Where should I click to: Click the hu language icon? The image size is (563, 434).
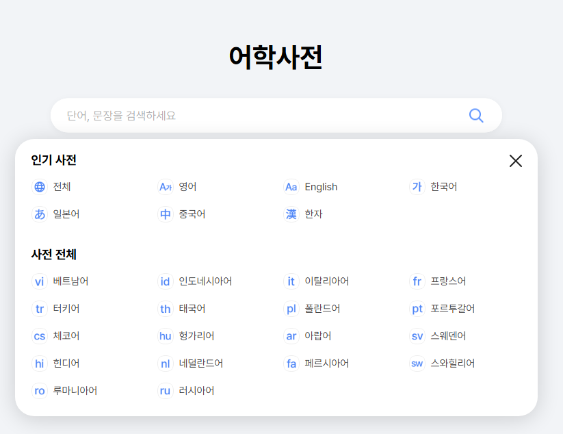coord(166,336)
